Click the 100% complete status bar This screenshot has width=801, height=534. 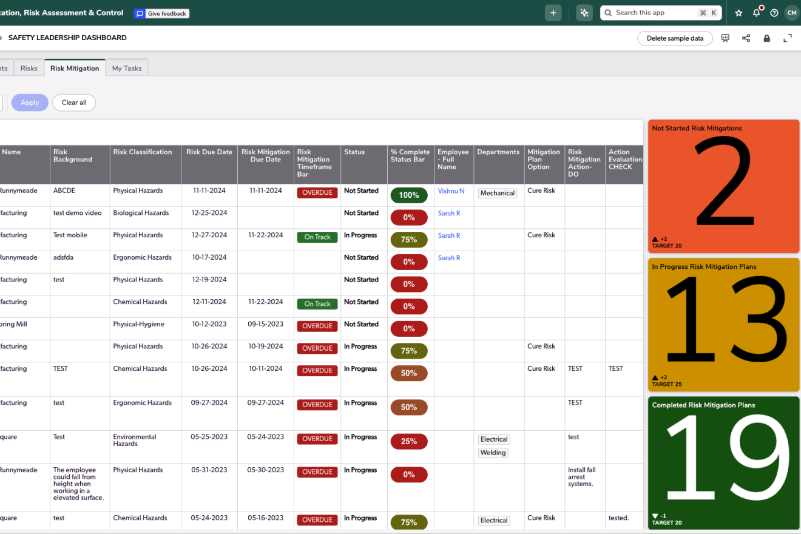pyautogui.click(x=409, y=195)
